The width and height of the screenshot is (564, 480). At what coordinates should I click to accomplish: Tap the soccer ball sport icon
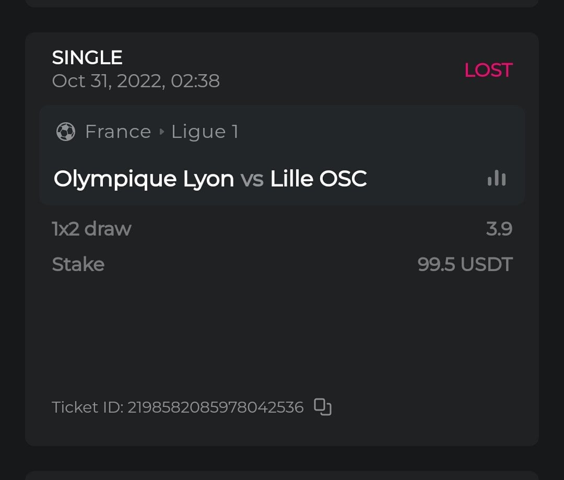coord(66,132)
